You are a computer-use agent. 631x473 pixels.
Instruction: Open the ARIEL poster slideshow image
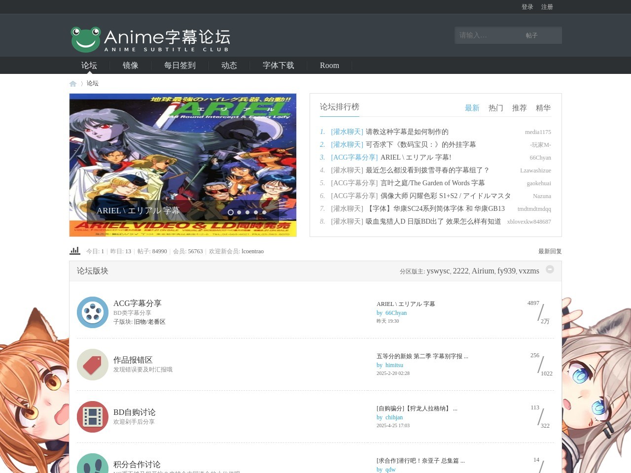(183, 165)
